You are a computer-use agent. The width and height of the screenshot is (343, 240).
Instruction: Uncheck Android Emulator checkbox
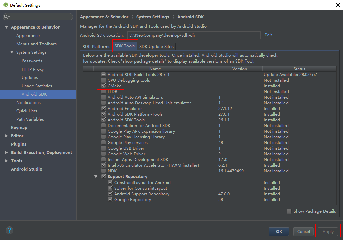[x=104, y=108]
